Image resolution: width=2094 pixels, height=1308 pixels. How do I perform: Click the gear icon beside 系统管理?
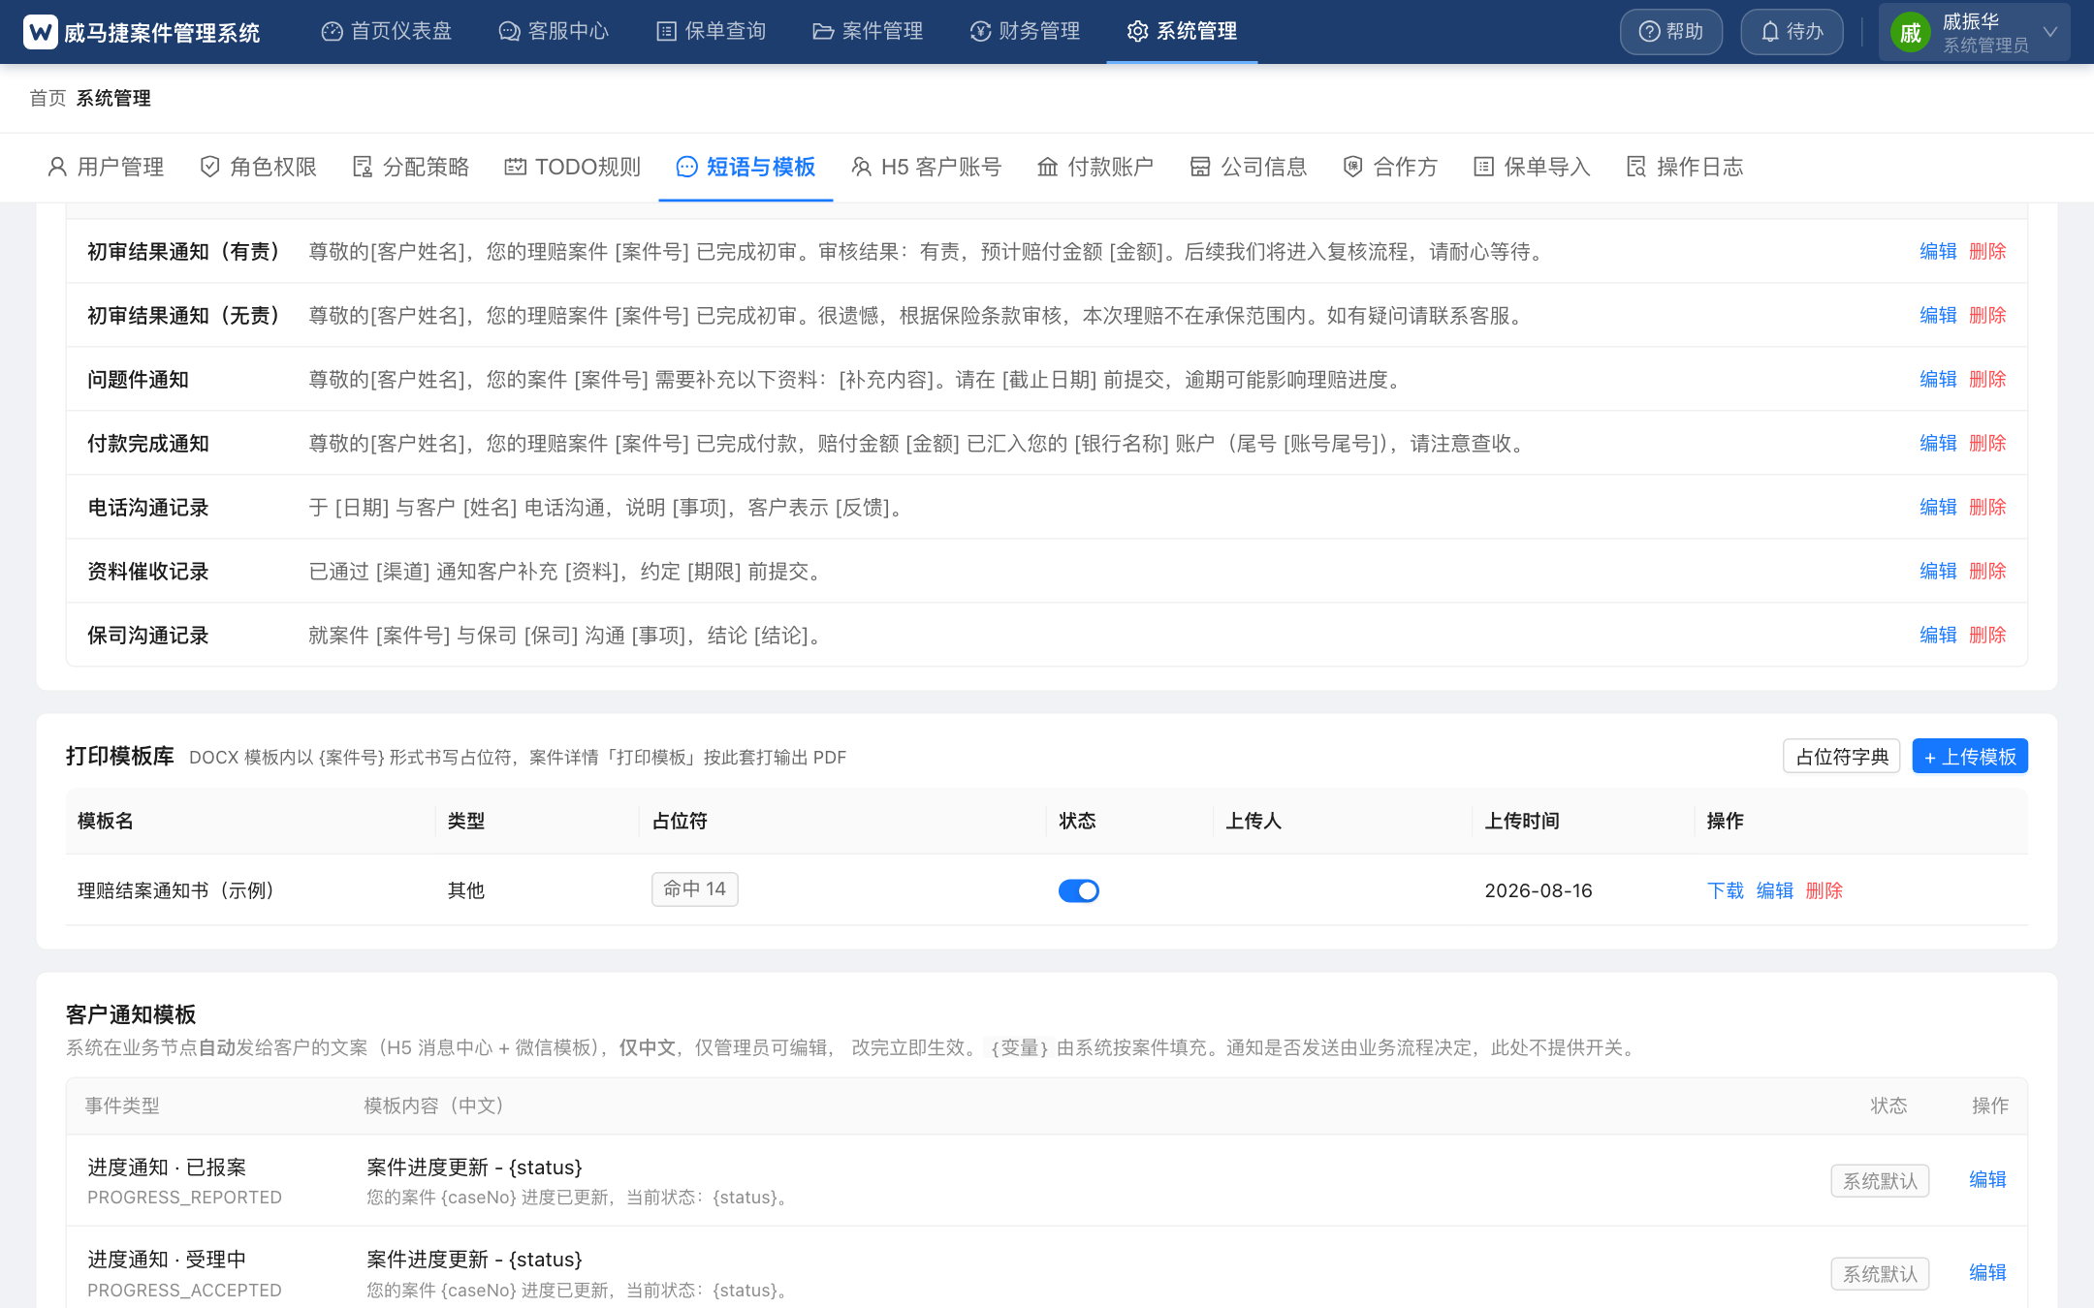pyautogui.click(x=1137, y=32)
